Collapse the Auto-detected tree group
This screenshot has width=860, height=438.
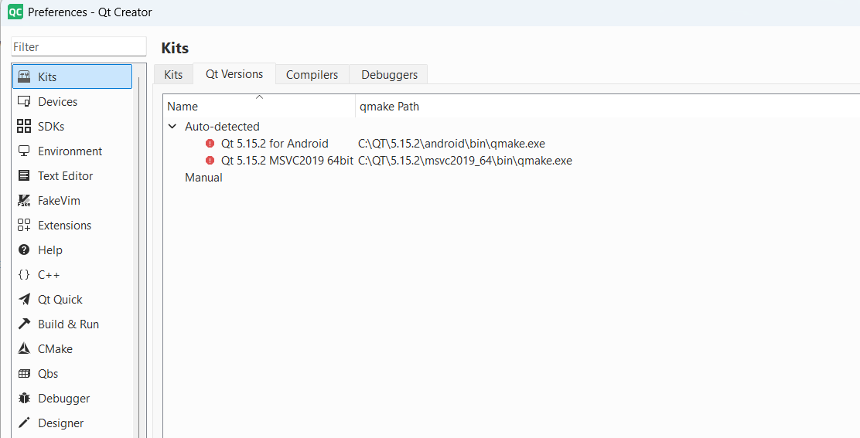172,127
